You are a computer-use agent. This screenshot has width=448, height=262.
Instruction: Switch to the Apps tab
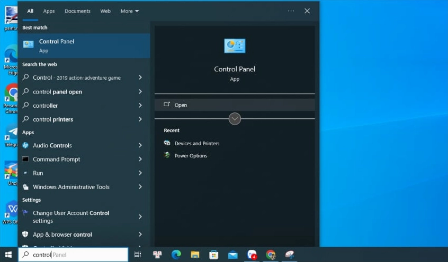point(49,11)
